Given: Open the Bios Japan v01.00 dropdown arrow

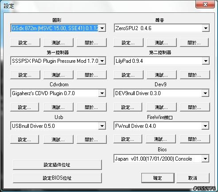Looking at the screenshot, I should (x=205, y=159).
